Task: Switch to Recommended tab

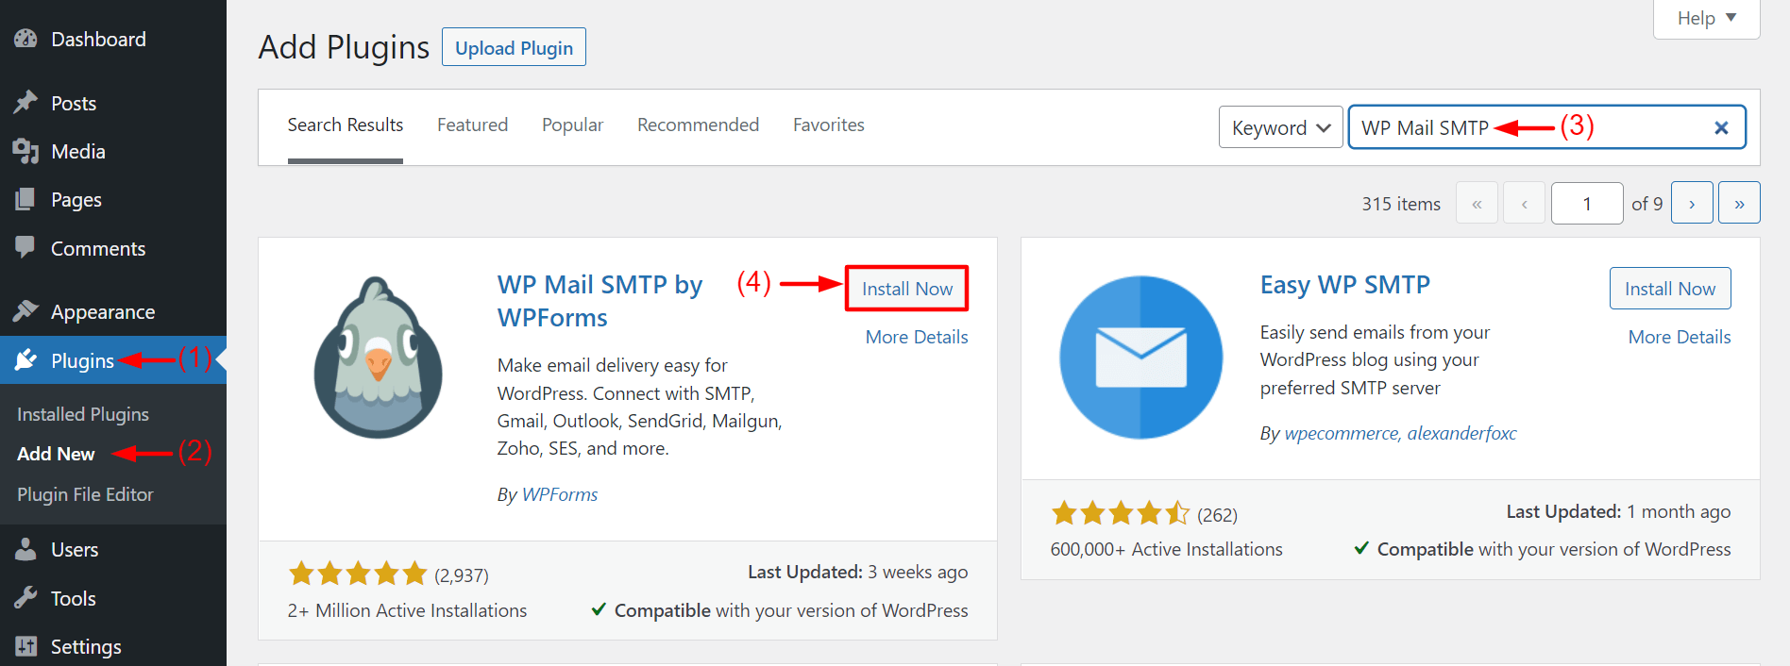Action: point(698,125)
